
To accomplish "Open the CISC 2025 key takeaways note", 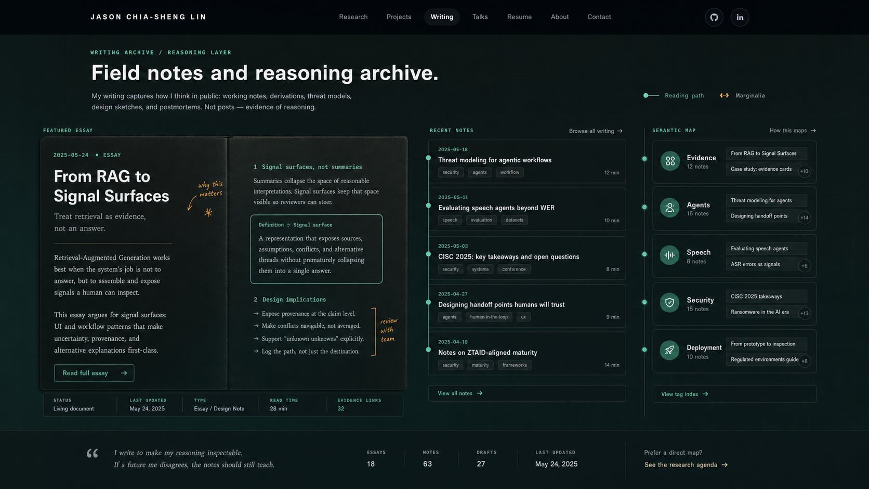I will (527, 258).
